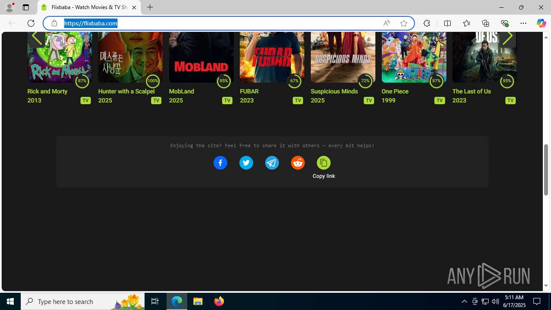Click the One Piece title link

395,91
